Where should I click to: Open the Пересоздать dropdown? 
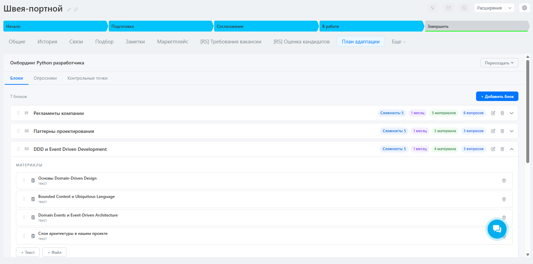pos(499,63)
